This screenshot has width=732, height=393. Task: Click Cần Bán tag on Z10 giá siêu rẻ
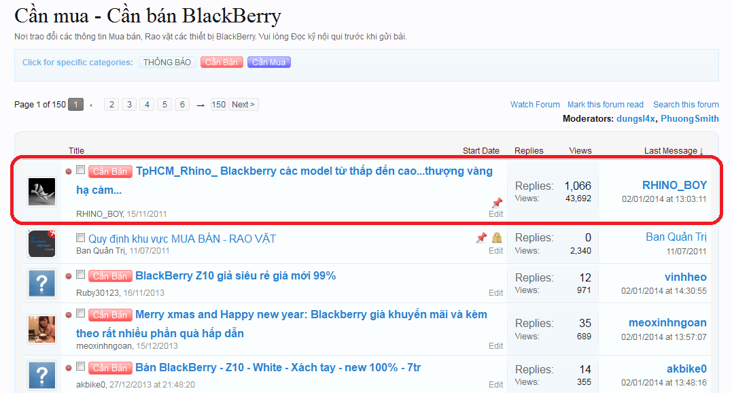tap(110, 276)
